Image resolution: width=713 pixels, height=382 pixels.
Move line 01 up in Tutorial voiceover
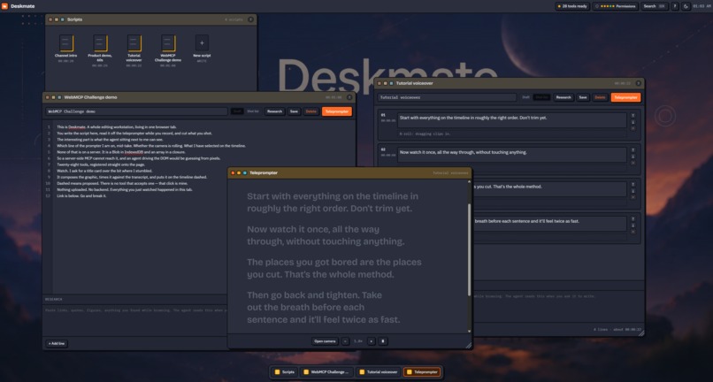point(632,116)
